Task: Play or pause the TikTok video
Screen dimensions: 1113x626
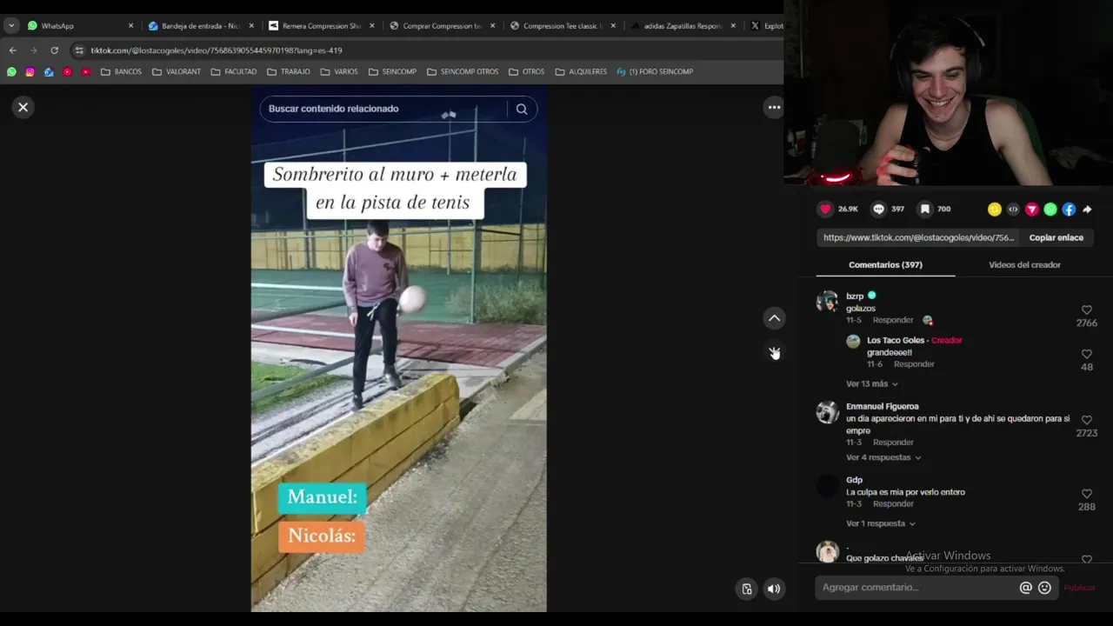Action: (399, 348)
